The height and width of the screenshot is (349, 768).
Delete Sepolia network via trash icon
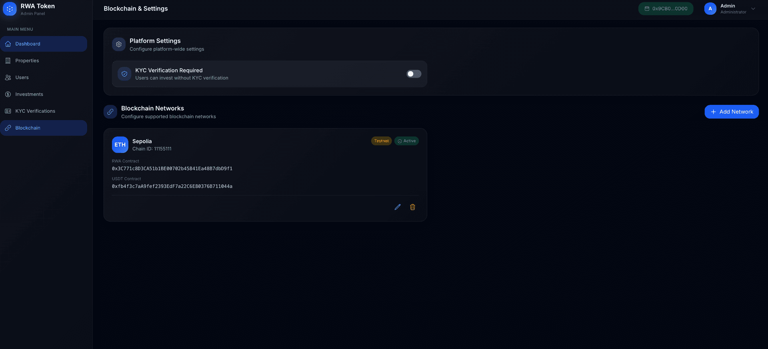(x=412, y=207)
